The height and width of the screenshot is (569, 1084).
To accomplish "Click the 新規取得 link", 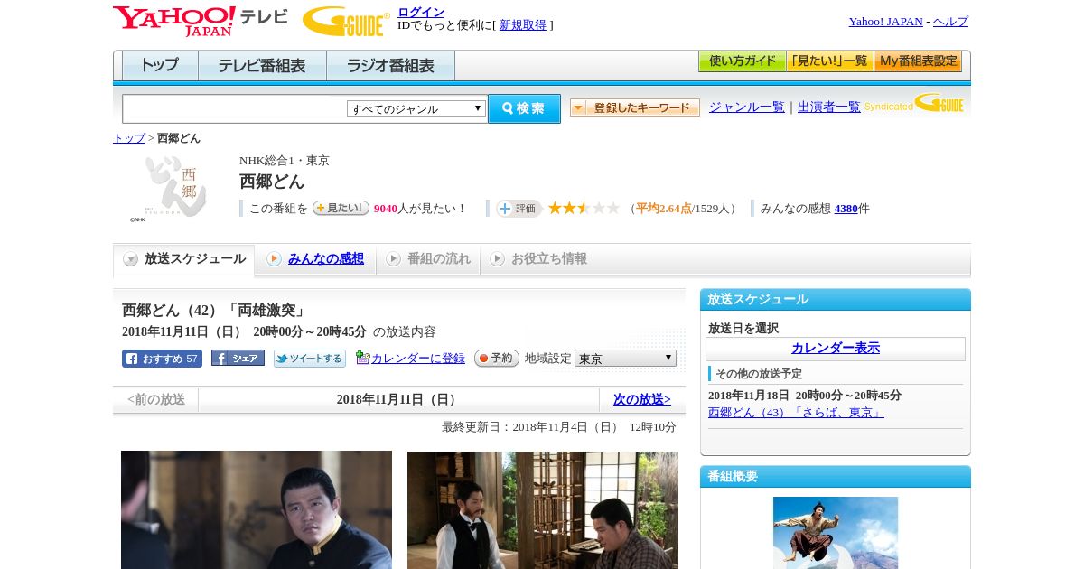I will (523, 25).
